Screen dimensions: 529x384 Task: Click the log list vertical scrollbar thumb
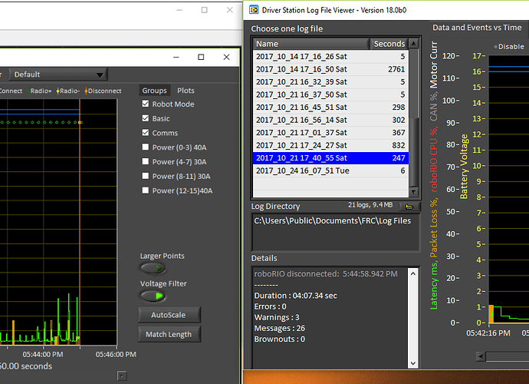pyautogui.click(x=414, y=84)
